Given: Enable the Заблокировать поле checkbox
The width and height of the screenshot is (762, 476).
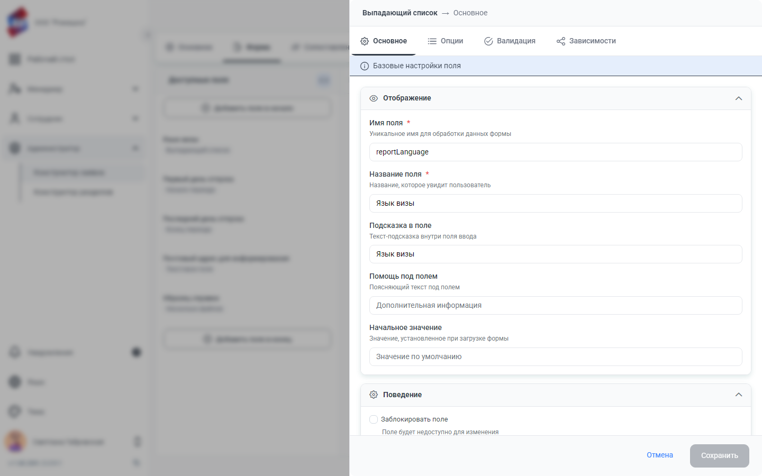Looking at the screenshot, I should click(374, 419).
